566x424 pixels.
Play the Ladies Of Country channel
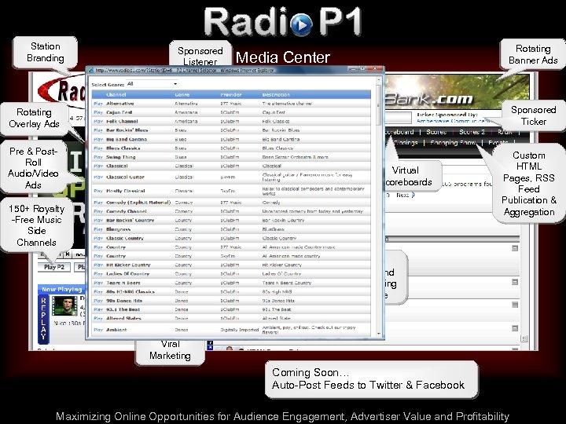(98, 274)
